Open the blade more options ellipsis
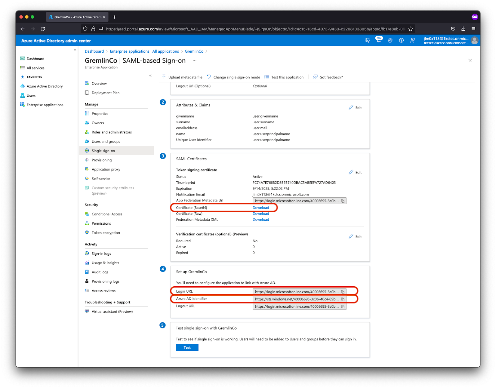The width and height of the screenshot is (496, 388). pyautogui.click(x=194, y=60)
